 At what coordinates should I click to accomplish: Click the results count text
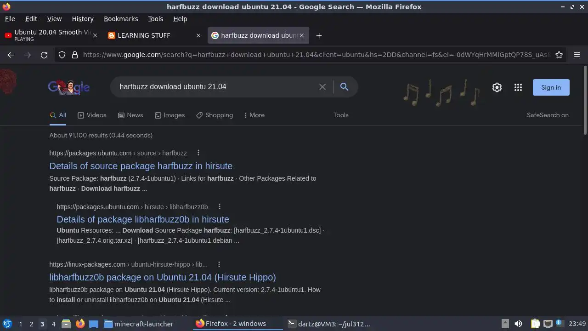click(101, 135)
